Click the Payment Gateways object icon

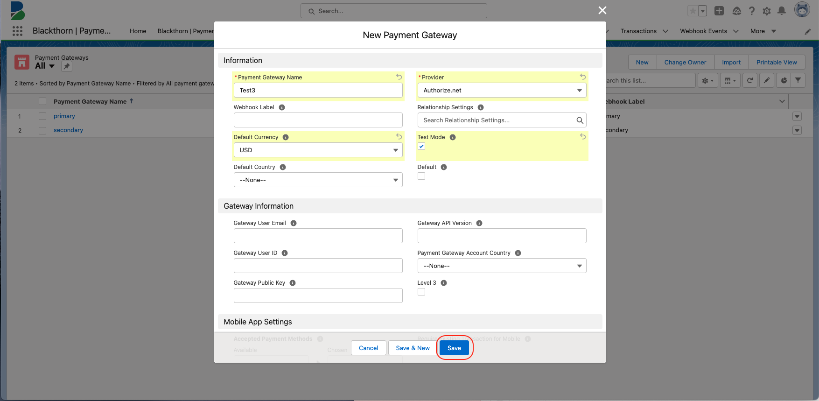pos(22,62)
